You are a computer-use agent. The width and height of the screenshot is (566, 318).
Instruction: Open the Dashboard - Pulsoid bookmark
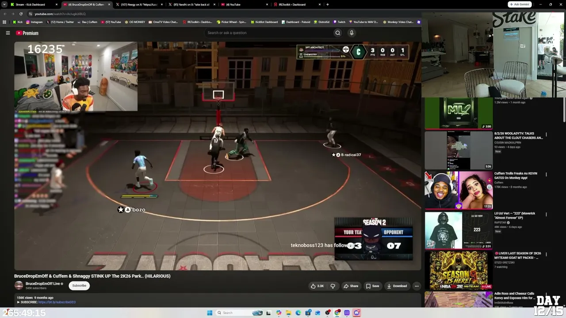(296, 22)
